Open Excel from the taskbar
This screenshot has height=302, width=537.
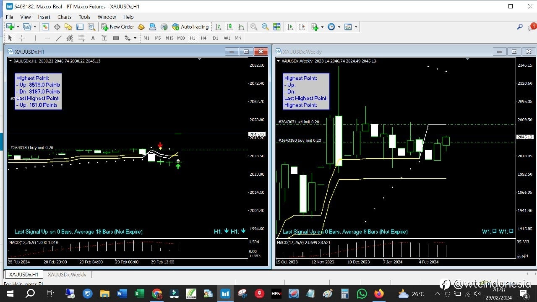139,294
